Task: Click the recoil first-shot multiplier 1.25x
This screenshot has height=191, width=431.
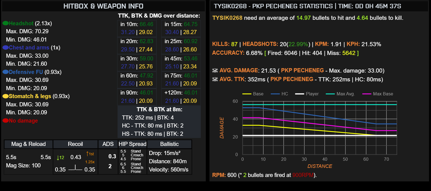Action: coord(90,162)
